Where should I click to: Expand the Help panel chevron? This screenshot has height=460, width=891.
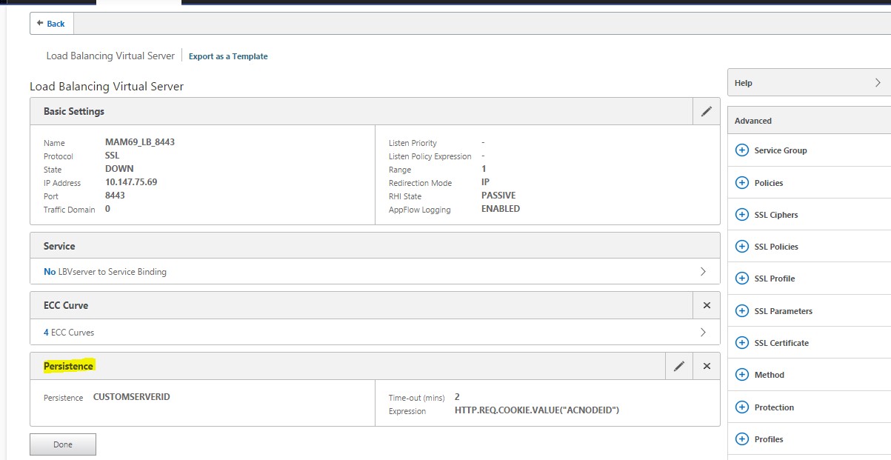coord(878,83)
